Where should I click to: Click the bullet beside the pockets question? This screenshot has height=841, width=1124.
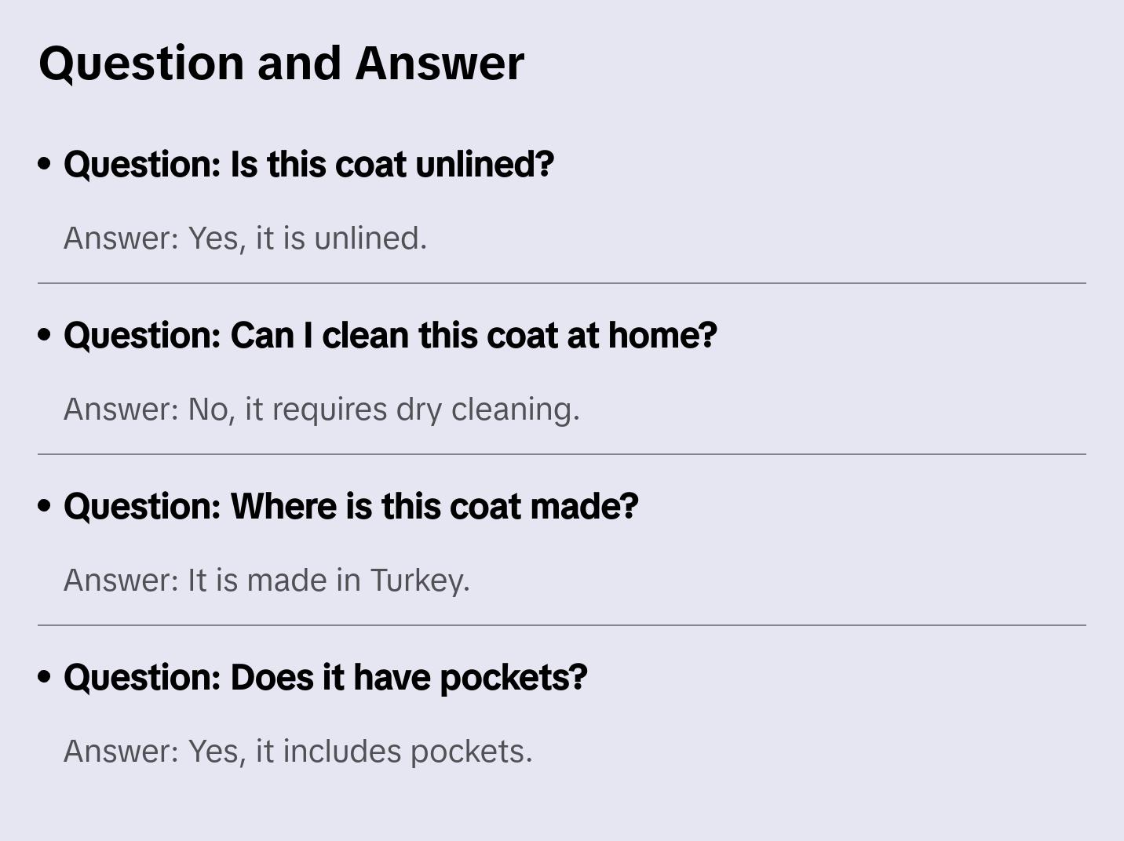coord(45,677)
